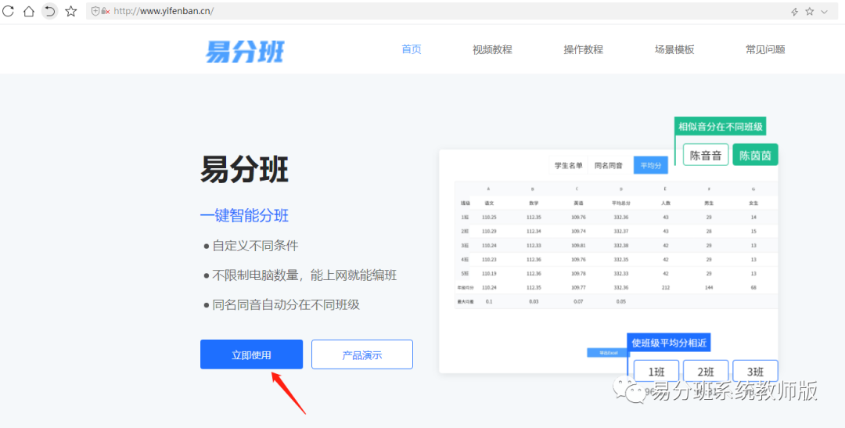The image size is (845, 428).
Task: Click the 2班 row total 332.37
Action: (620, 232)
